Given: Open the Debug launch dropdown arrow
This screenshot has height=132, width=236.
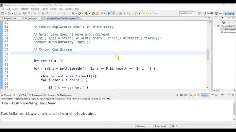Looking at the screenshot, I should point(76,13).
